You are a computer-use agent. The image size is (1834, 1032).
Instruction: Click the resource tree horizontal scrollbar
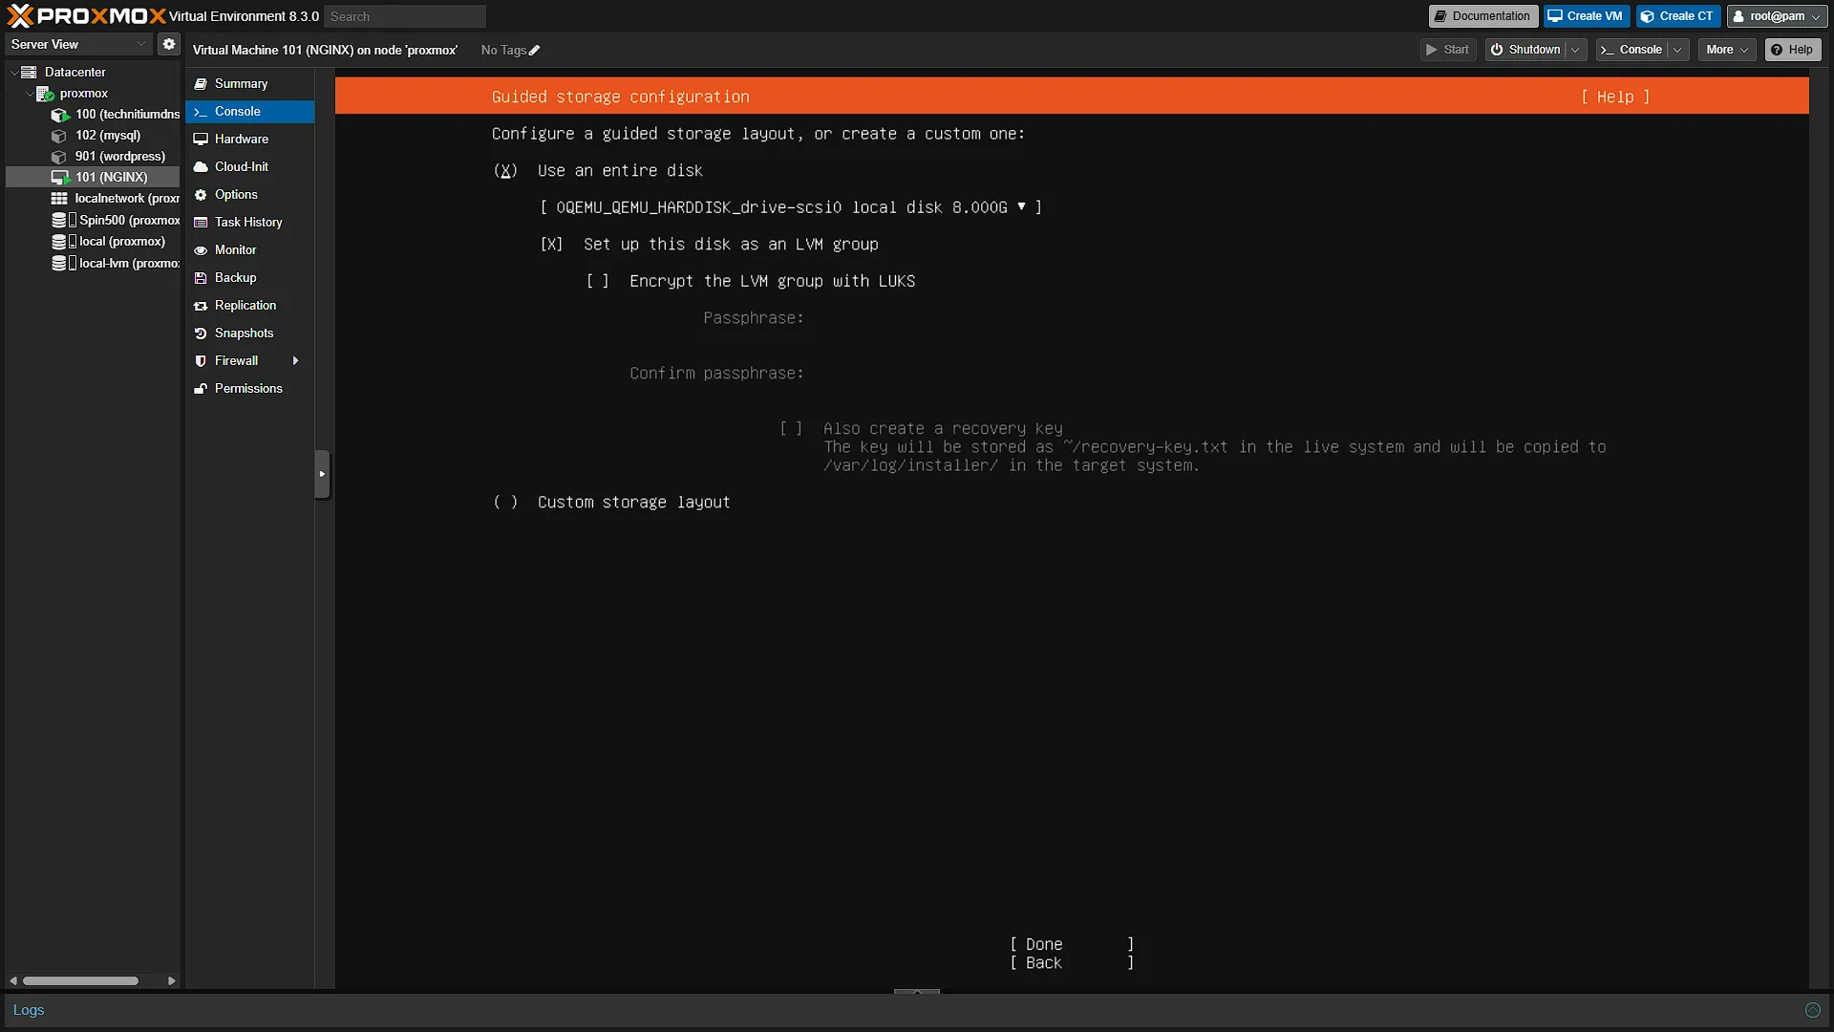coord(81,980)
